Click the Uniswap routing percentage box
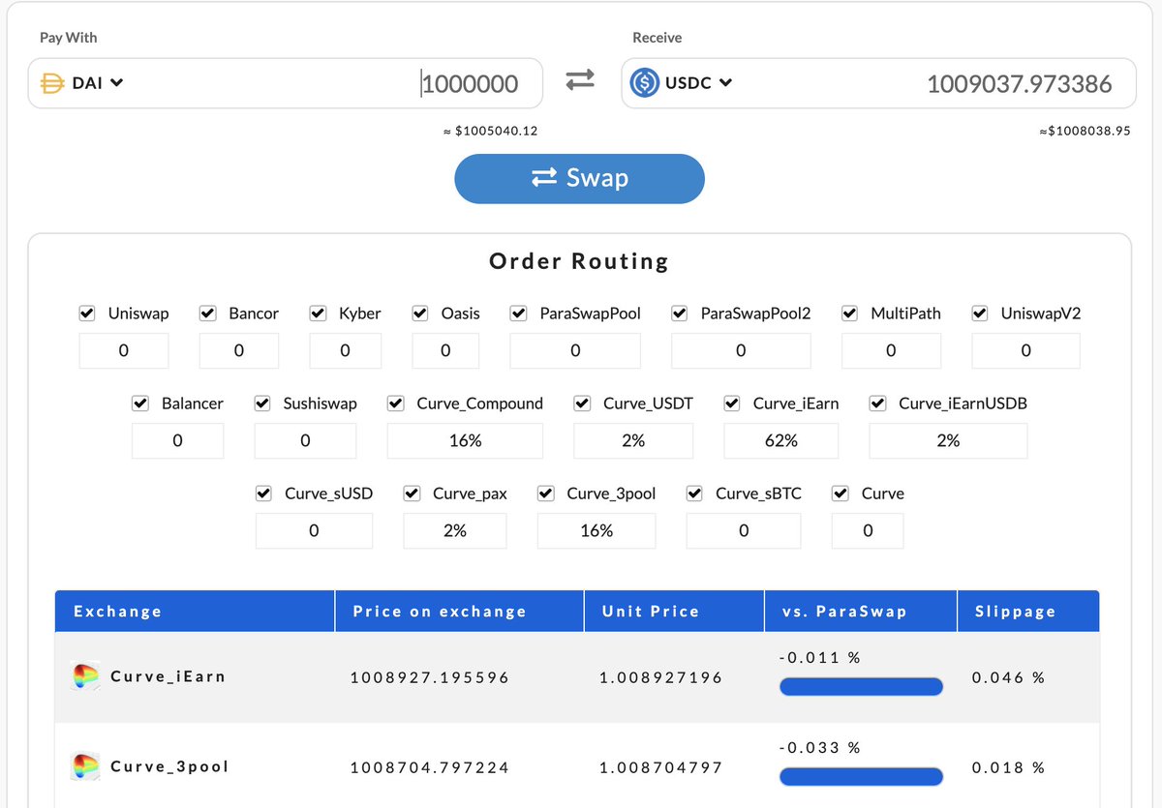 124,350
